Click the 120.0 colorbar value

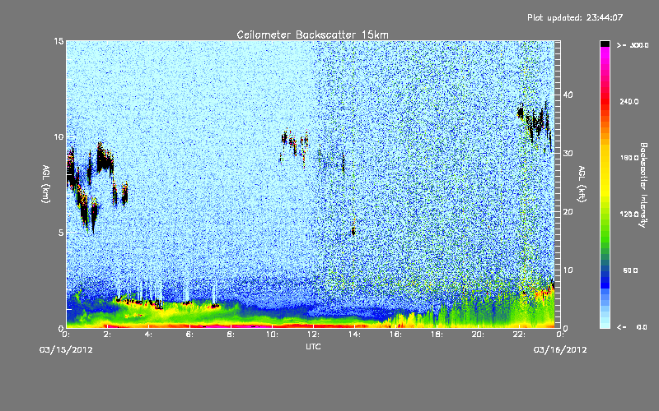pos(629,214)
